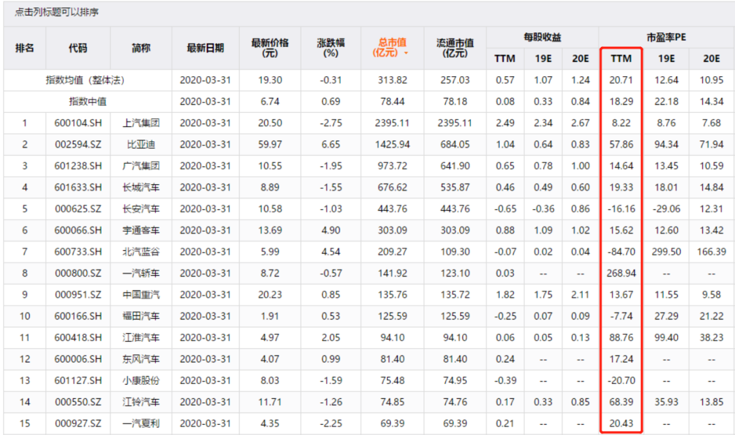Sort by TTM under 每股收益
735x435 pixels.
tap(505, 58)
